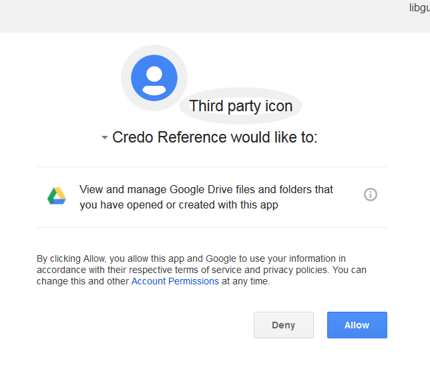The image size is (430, 367).
Task: Allow Credo Reference to access Drive
Action: [357, 325]
